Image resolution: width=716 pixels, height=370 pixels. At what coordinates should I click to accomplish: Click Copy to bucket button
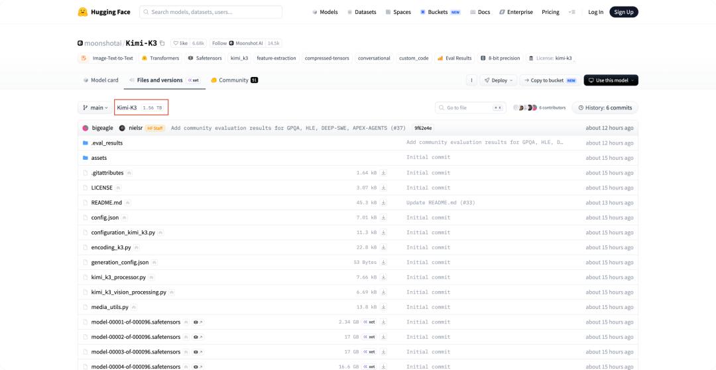pyautogui.click(x=550, y=80)
